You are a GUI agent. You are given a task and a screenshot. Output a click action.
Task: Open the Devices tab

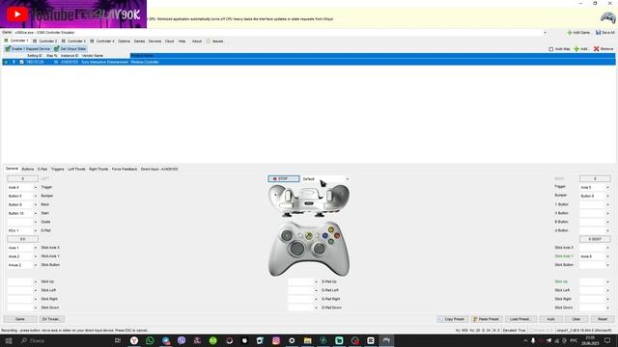click(154, 40)
